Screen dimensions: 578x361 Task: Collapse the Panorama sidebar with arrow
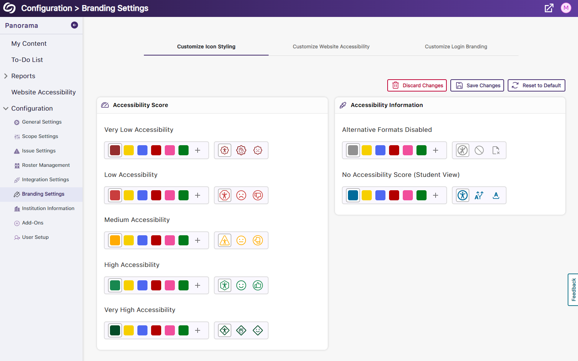[x=74, y=25]
